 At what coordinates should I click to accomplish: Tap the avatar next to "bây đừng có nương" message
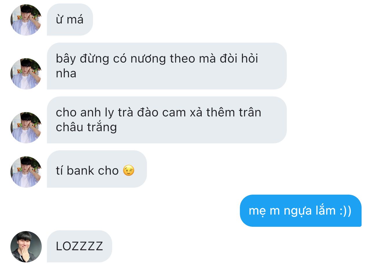(x=26, y=74)
